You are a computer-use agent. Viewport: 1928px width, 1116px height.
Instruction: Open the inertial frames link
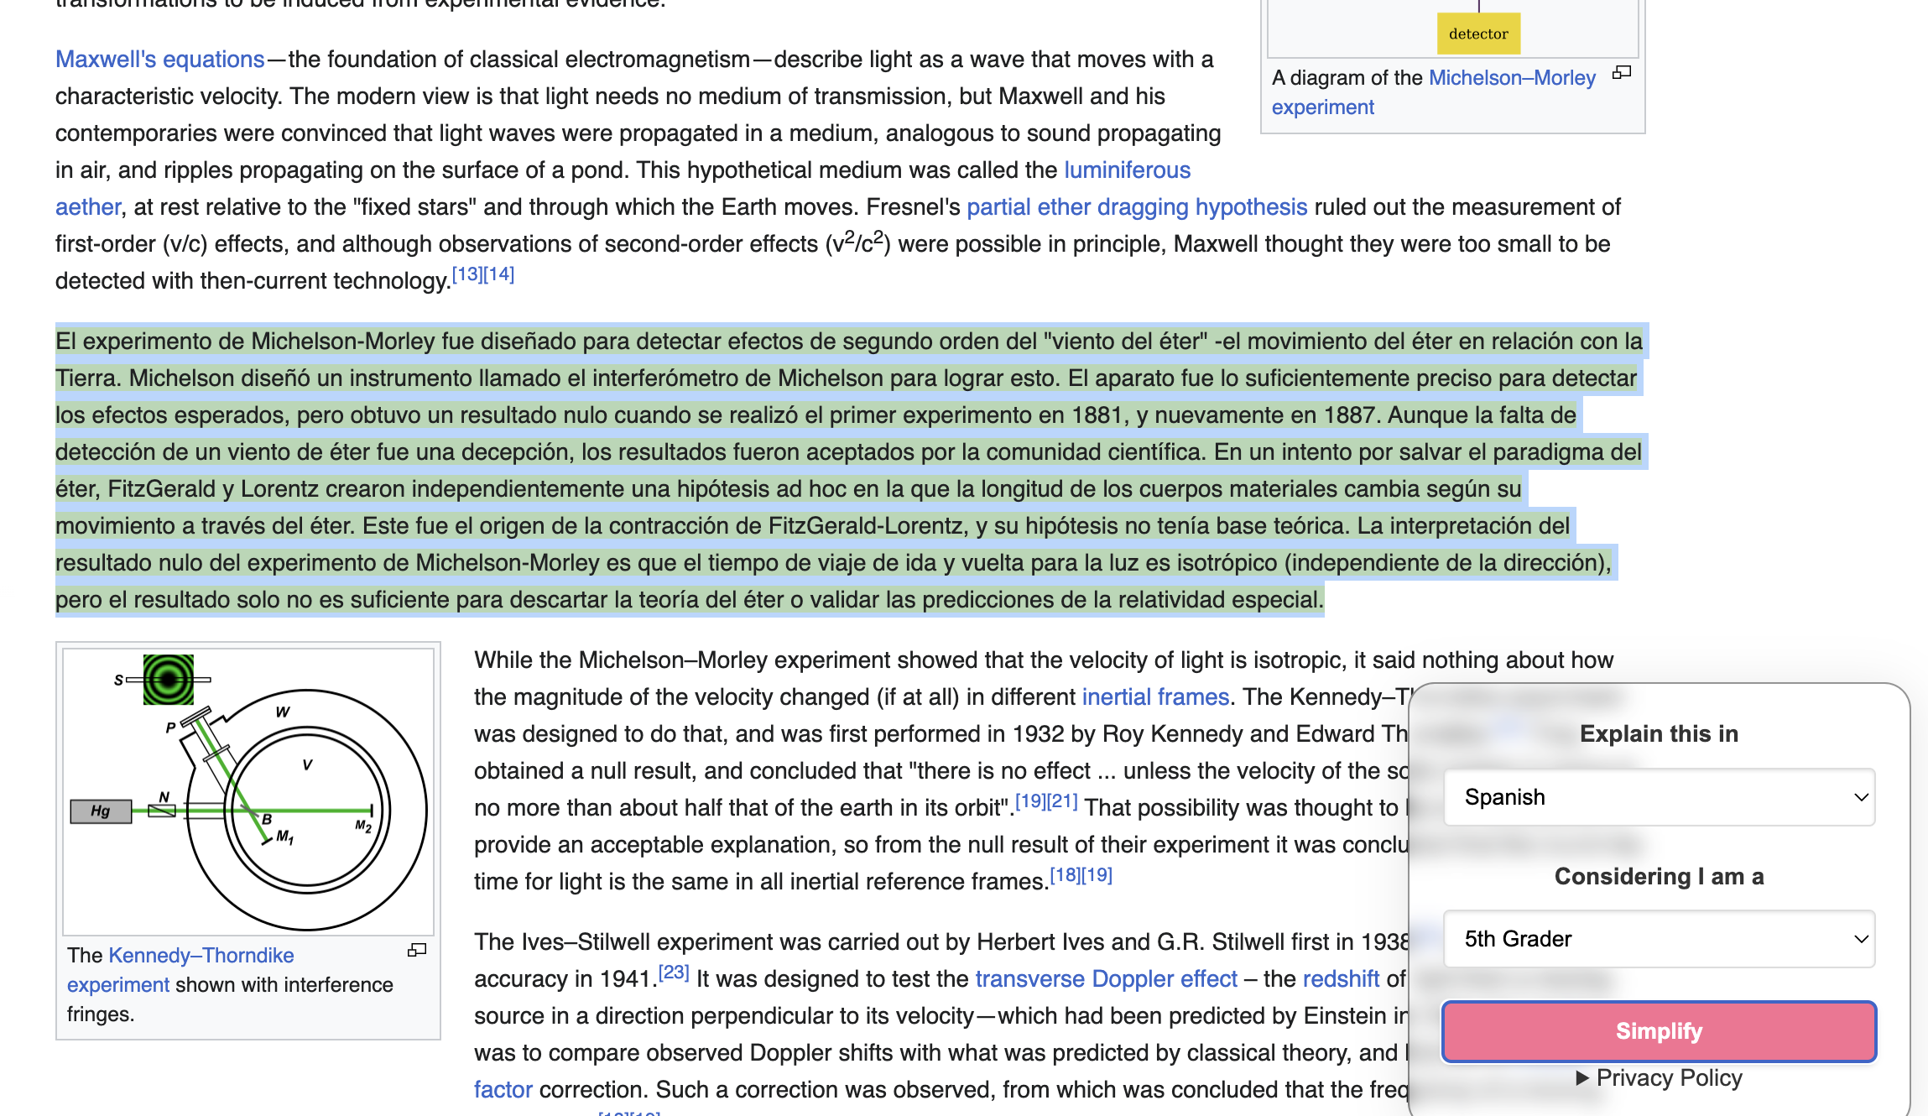pyautogui.click(x=1154, y=697)
